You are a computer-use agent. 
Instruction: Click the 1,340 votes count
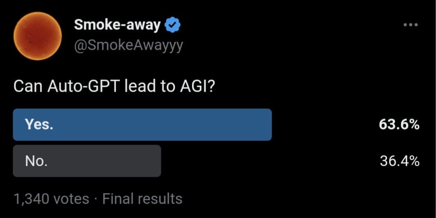point(51,199)
